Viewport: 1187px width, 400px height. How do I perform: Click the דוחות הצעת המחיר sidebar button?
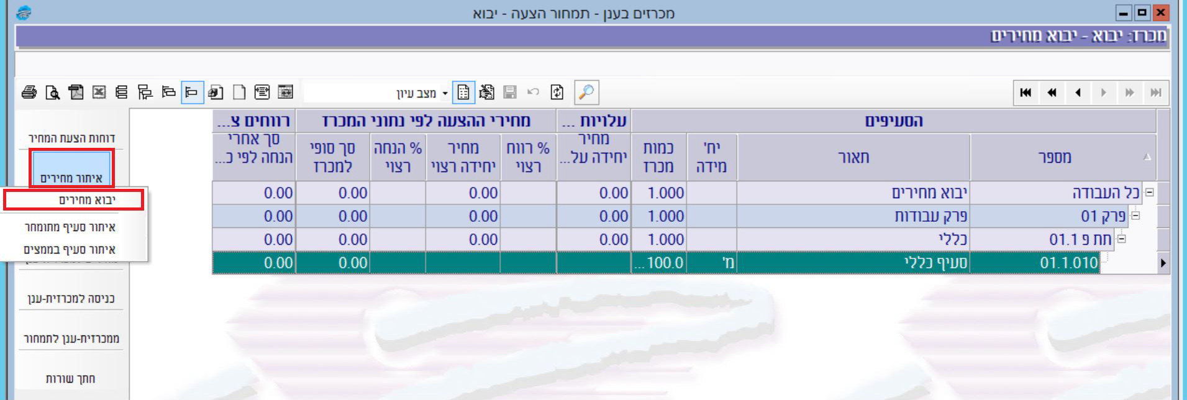71,138
